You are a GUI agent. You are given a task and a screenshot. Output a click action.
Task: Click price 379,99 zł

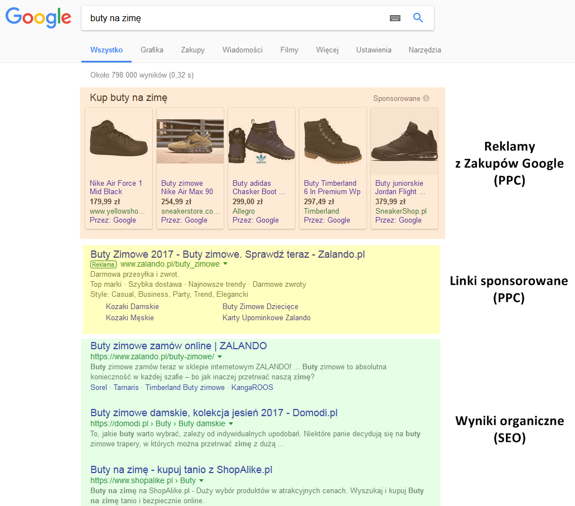[390, 201]
